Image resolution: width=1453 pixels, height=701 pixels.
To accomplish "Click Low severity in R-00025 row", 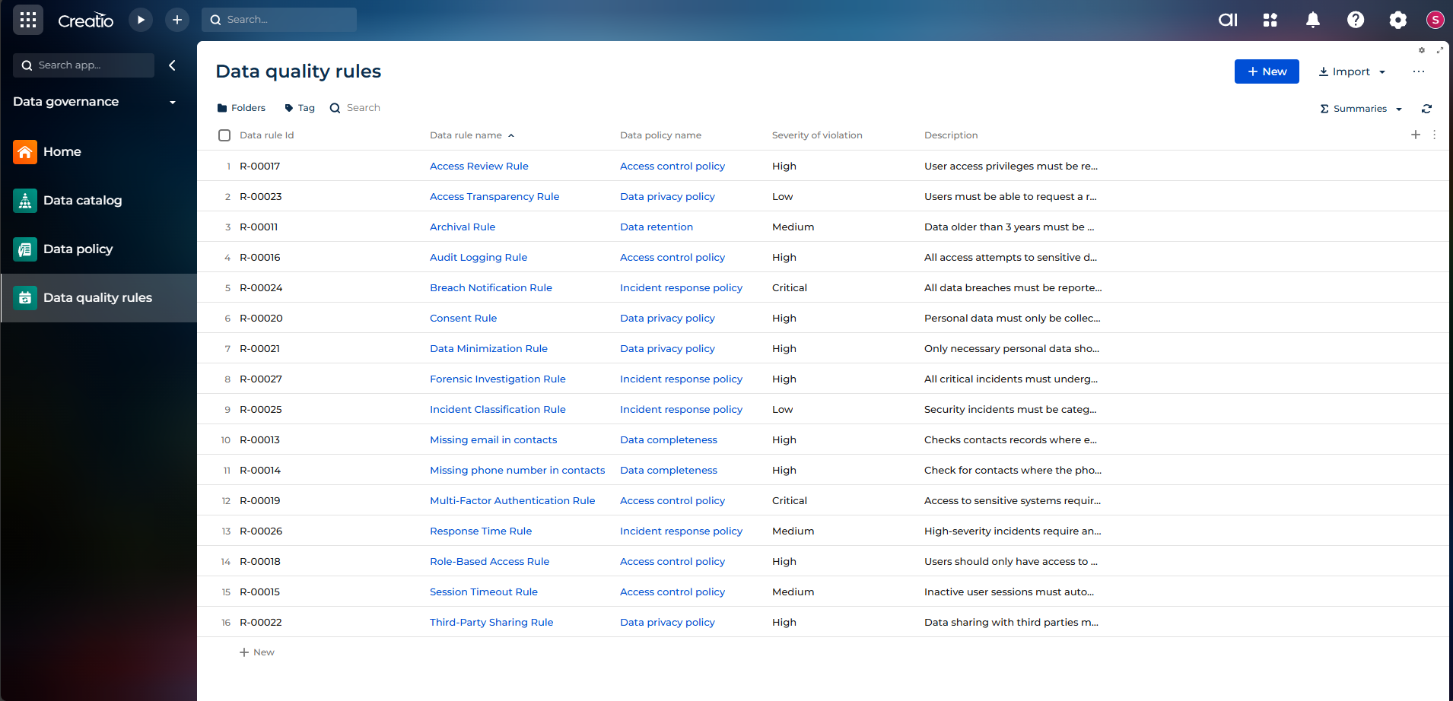I will click(782, 409).
